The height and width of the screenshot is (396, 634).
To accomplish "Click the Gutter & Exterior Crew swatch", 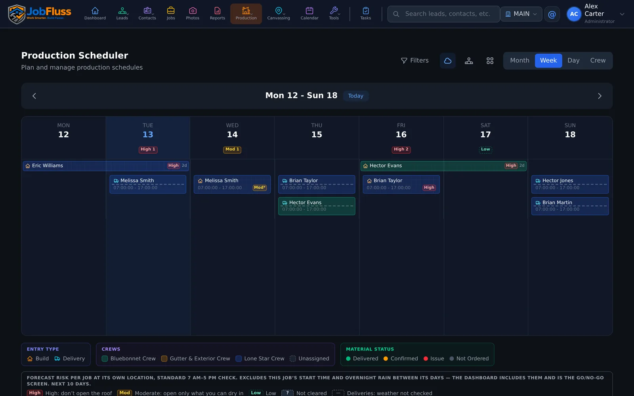I will coord(164,359).
